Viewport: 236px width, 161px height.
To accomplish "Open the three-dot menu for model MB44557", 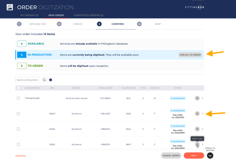I will click(x=203, y=114).
